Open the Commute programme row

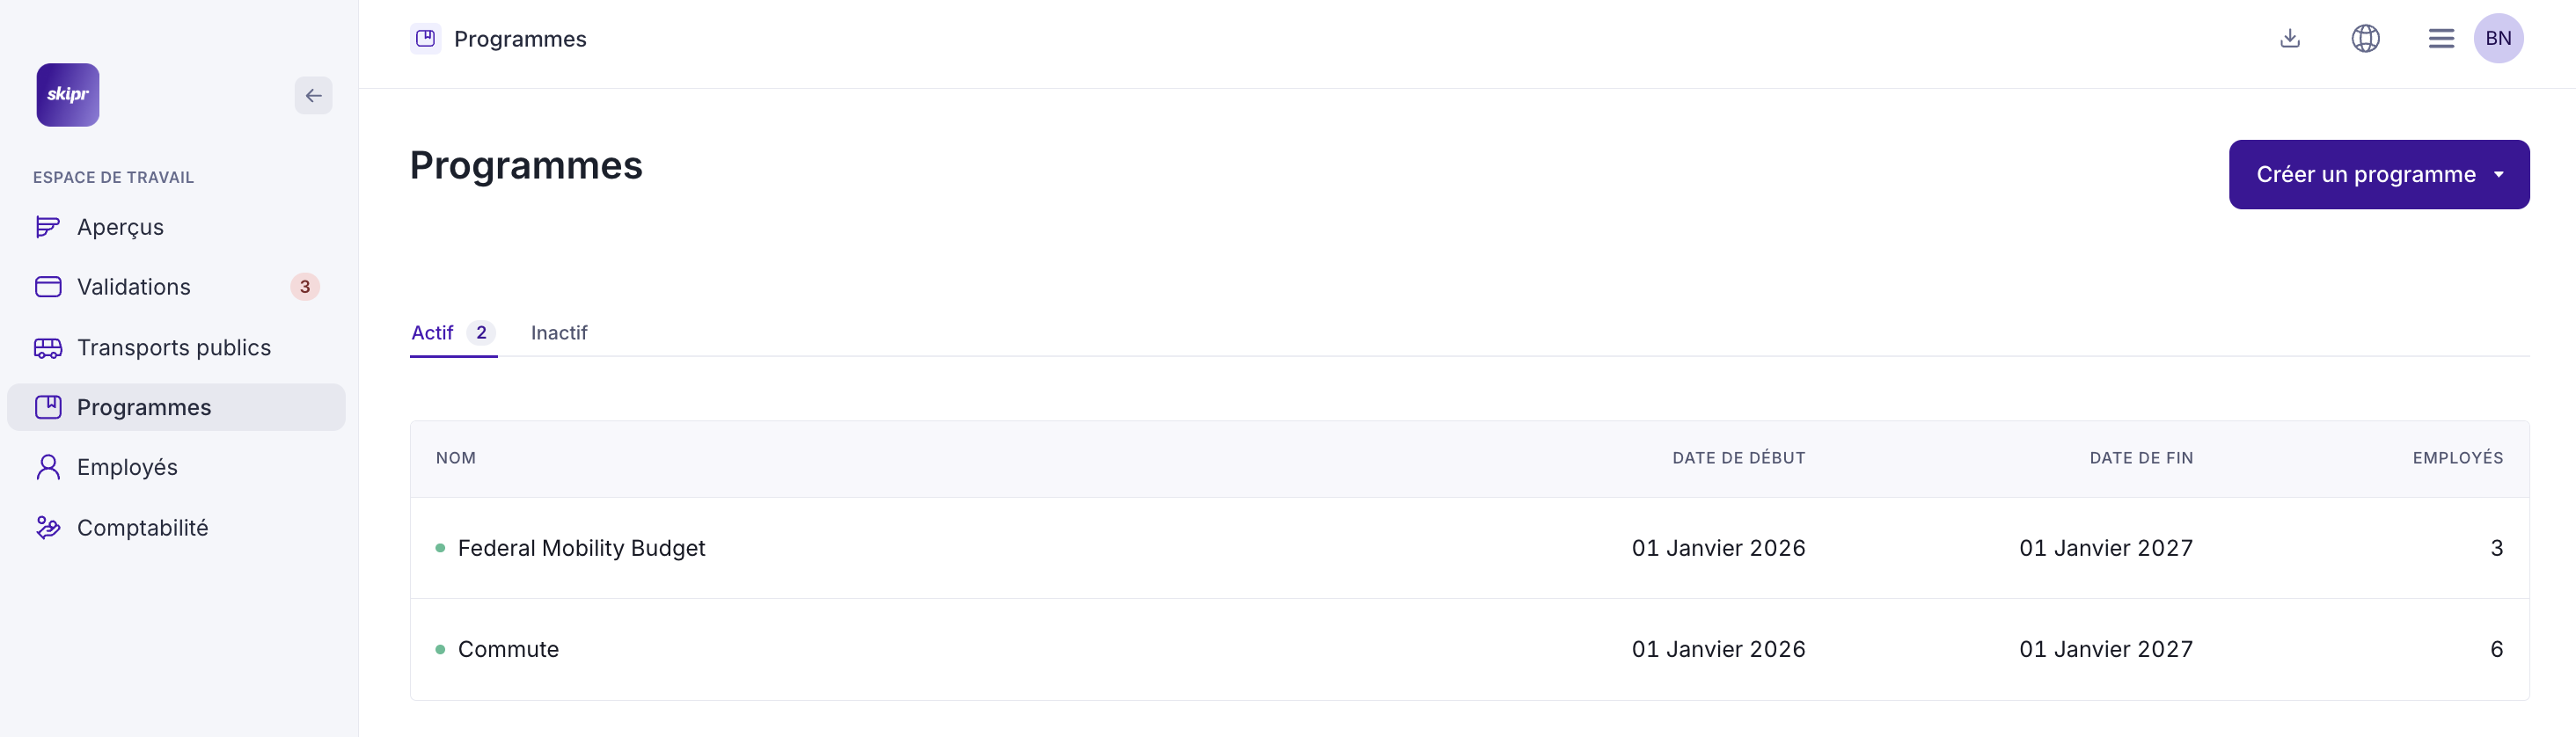coord(508,649)
